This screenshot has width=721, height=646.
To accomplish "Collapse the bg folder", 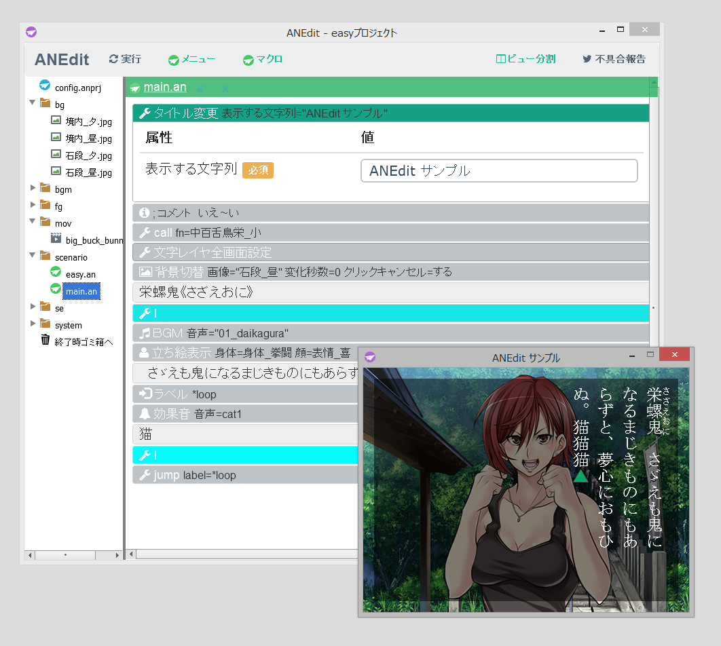I will pos(32,102).
